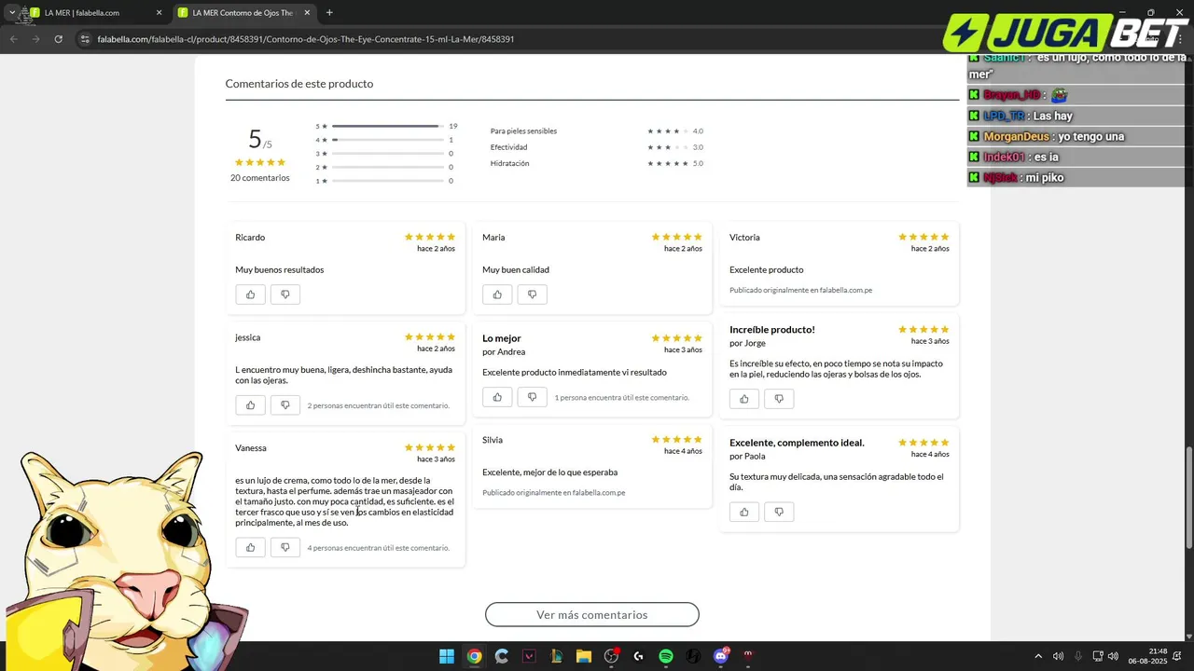Click the "Hidratación" rating label

click(x=509, y=163)
